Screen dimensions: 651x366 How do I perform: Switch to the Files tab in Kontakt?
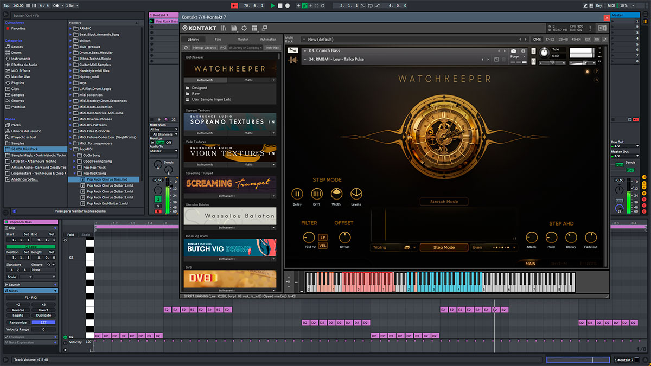tap(218, 40)
